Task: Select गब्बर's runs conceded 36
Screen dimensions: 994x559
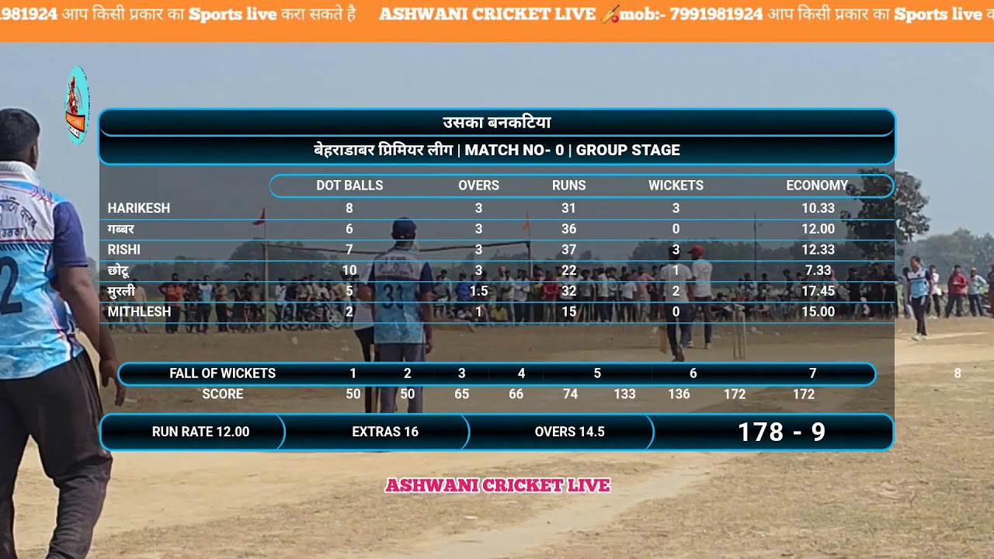Action: 569,229
